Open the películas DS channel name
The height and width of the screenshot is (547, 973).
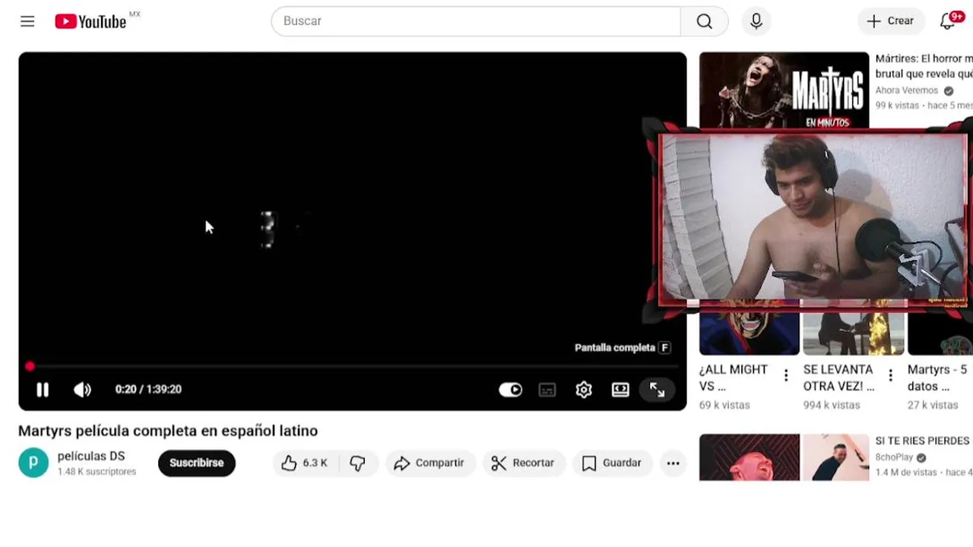(91, 457)
